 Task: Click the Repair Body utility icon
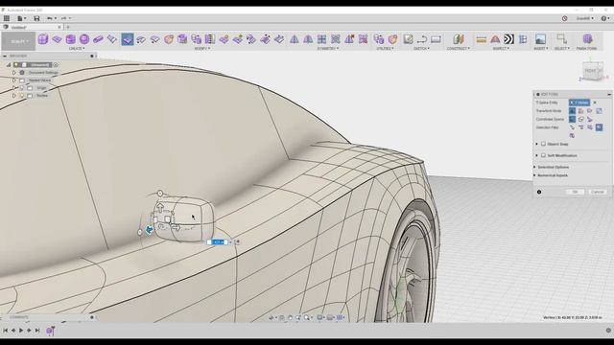coord(392,39)
